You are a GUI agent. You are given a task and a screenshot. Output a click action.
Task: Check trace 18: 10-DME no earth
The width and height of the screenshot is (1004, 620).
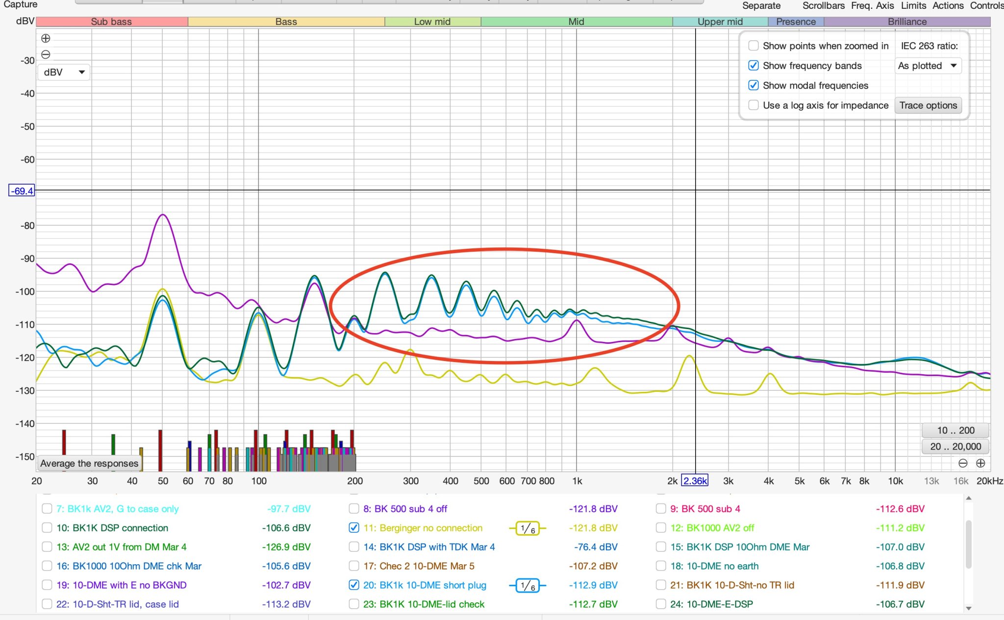coord(661,566)
